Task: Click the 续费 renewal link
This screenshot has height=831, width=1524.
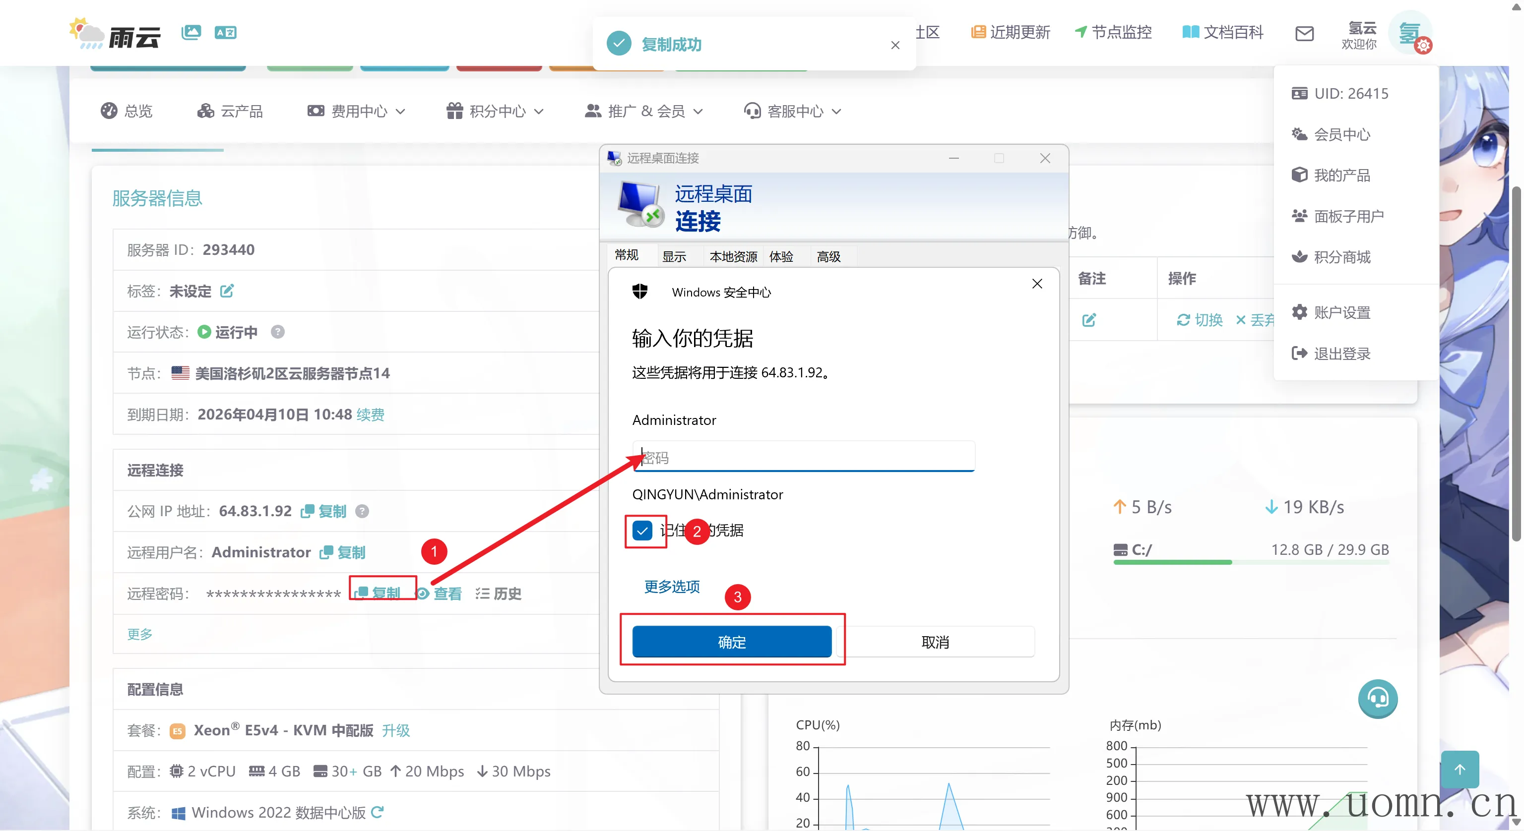Action: [x=371, y=415]
